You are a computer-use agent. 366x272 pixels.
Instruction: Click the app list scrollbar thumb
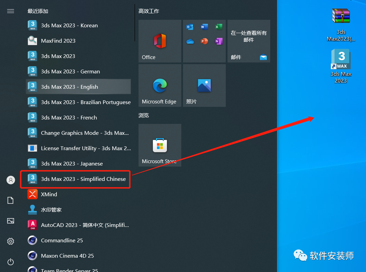point(135,23)
